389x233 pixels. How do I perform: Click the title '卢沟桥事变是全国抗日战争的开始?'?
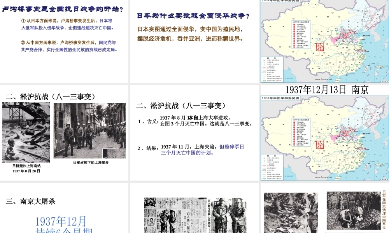point(63,9)
